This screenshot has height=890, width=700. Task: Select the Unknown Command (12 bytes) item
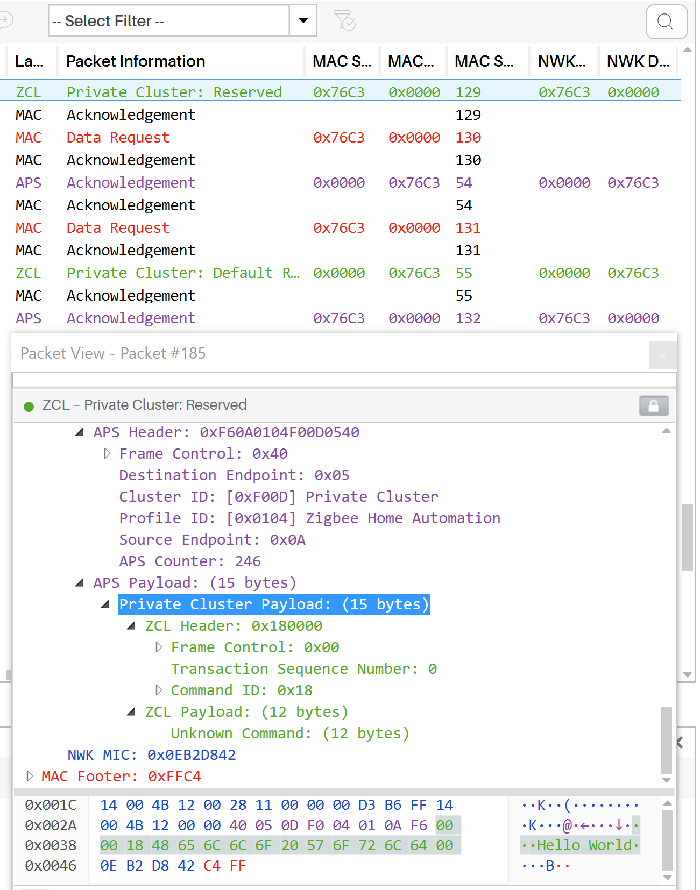[290, 734]
